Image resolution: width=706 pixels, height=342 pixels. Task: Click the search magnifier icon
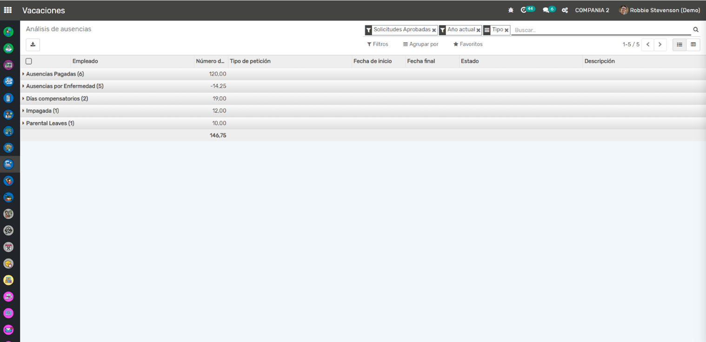pyautogui.click(x=696, y=30)
